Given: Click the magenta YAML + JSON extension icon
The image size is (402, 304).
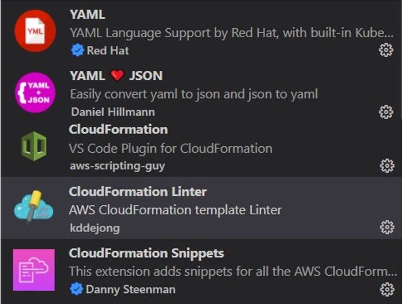Looking at the screenshot, I should pyautogui.click(x=35, y=92).
